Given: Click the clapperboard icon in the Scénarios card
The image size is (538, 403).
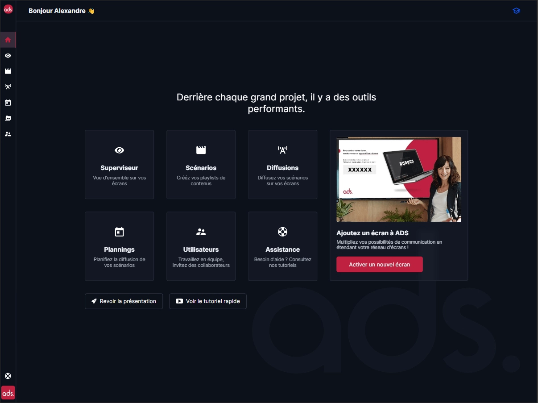Looking at the screenshot, I should 201,150.
